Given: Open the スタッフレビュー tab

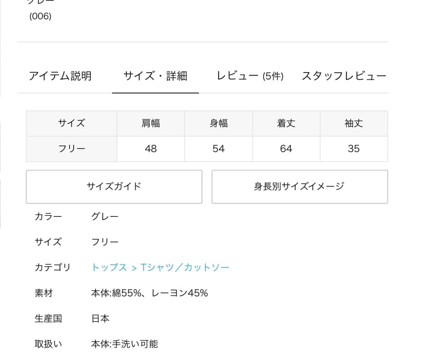Looking at the screenshot, I should coord(344,76).
